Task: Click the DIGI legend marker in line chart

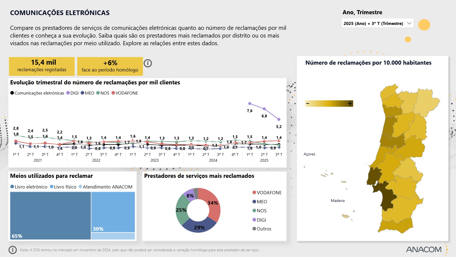Action: (x=68, y=93)
